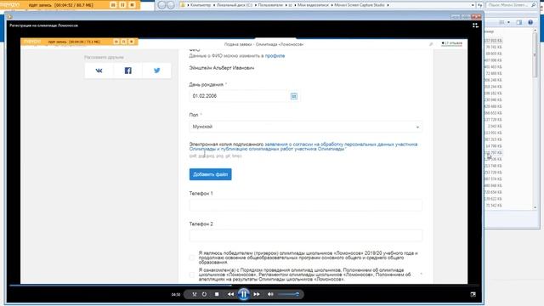Viewport: 544px width, 306px height.
Task: Switch media player to library view
Action: click(x=475, y=25)
